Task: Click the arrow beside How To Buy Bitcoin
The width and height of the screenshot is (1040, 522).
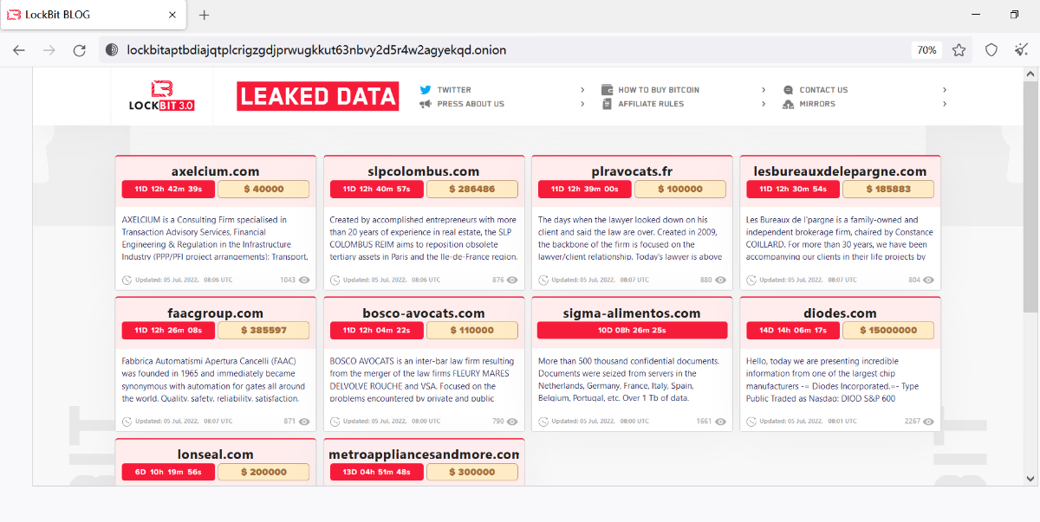Action: click(764, 90)
